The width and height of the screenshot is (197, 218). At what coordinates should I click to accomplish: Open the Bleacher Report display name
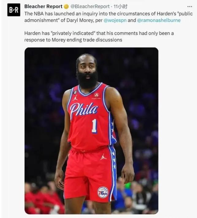pyautogui.click(x=44, y=6)
